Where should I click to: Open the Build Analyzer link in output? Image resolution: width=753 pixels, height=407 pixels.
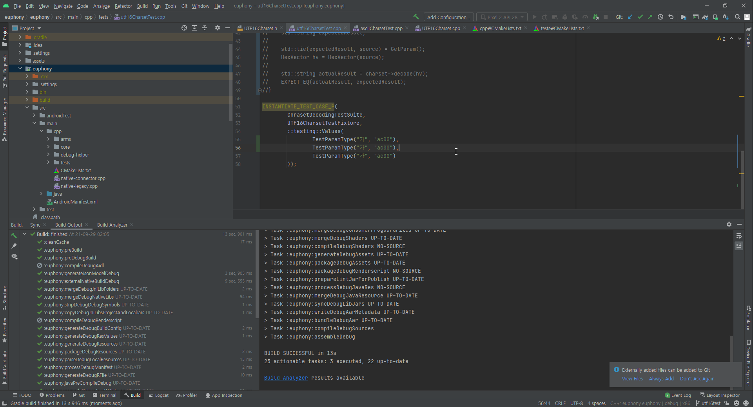point(286,378)
